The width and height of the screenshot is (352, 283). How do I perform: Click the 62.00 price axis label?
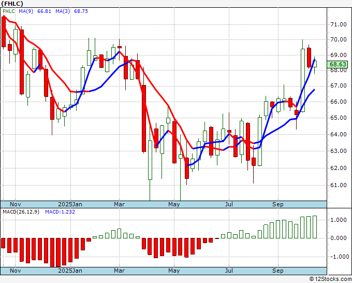(339, 168)
